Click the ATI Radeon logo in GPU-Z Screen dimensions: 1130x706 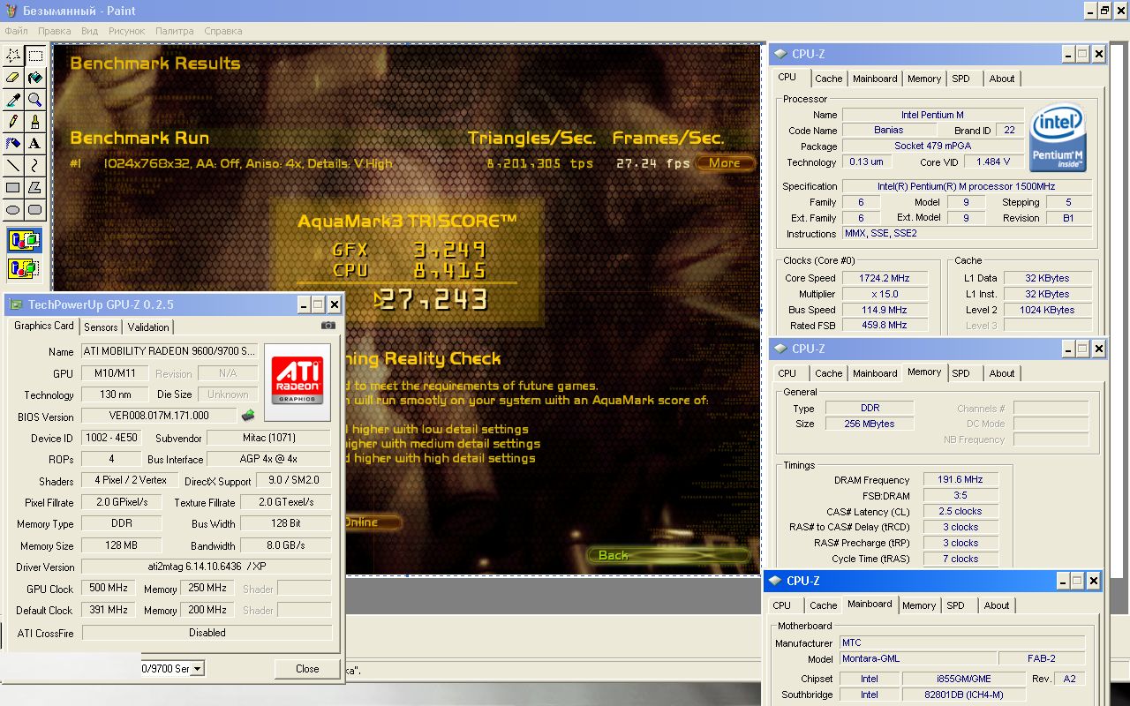[298, 380]
